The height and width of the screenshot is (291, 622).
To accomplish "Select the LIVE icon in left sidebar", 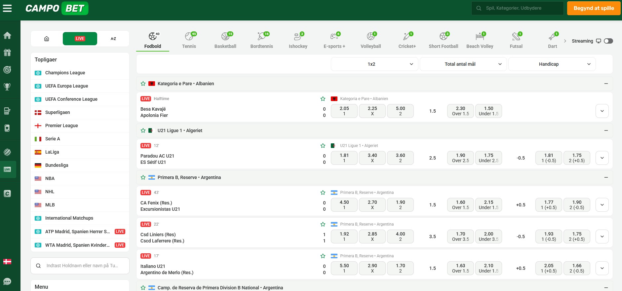I will pos(7,169).
